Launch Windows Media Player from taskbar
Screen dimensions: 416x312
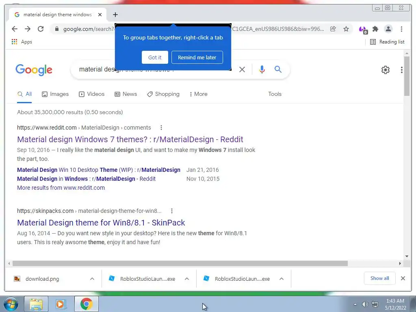tap(61, 304)
